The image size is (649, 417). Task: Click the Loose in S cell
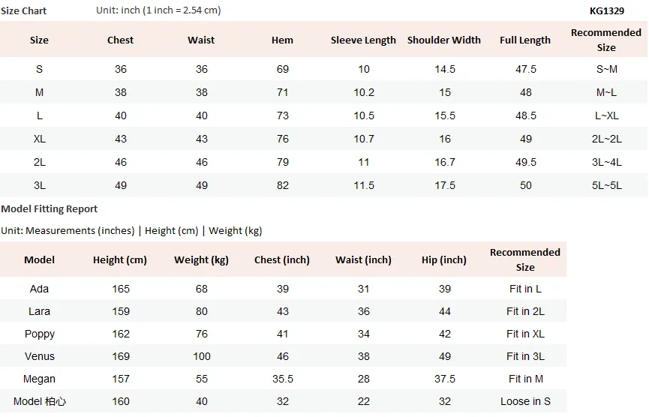525,401
